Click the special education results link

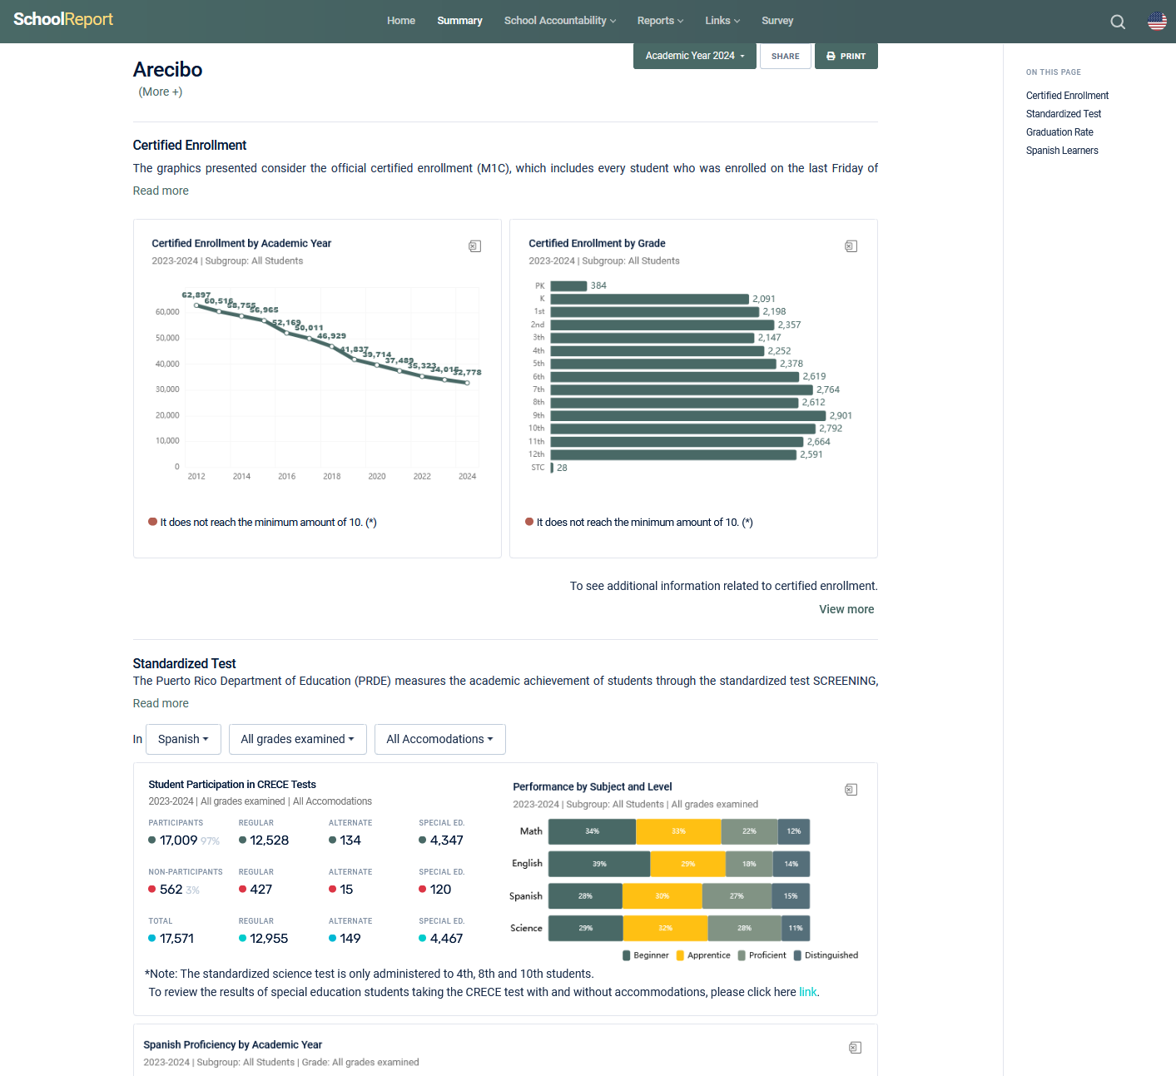(808, 992)
